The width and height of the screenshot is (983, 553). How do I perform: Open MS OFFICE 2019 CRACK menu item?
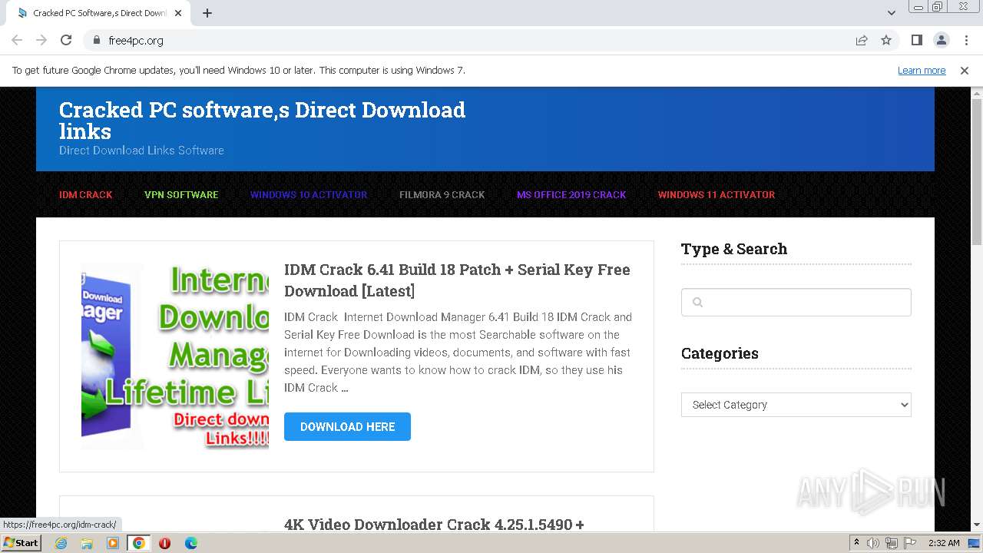[x=571, y=195]
